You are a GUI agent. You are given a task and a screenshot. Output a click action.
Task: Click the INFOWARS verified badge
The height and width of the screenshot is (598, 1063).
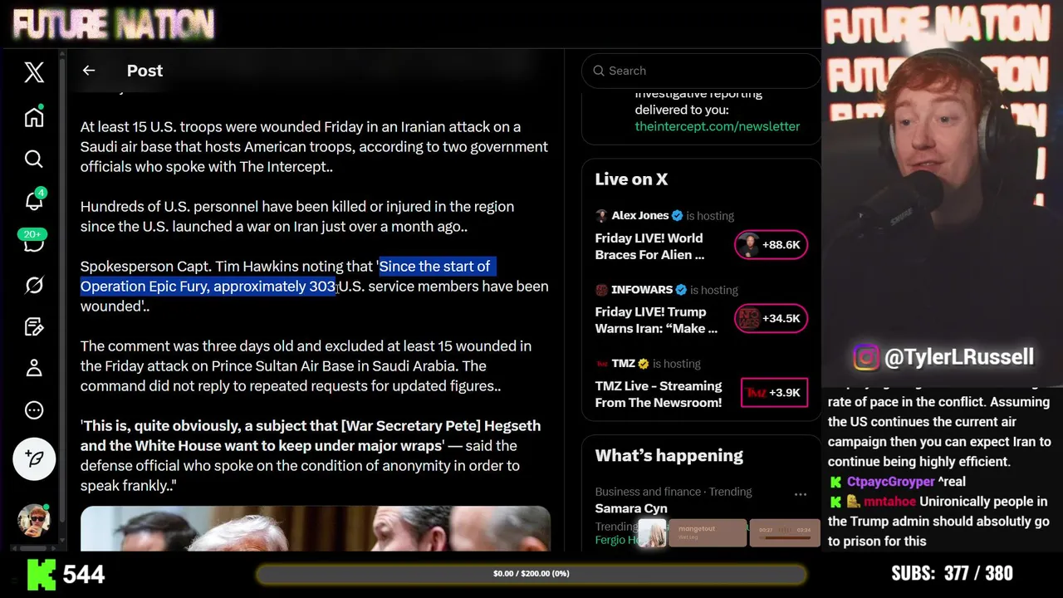pyautogui.click(x=681, y=290)
